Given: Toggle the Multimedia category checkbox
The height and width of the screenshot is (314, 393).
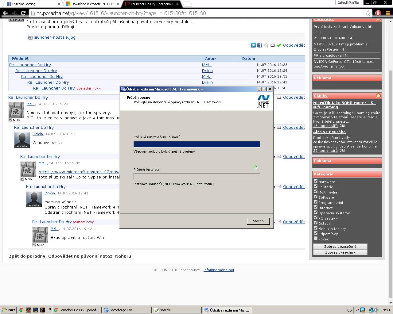Looking at the screenshot, I should [316, 192].
